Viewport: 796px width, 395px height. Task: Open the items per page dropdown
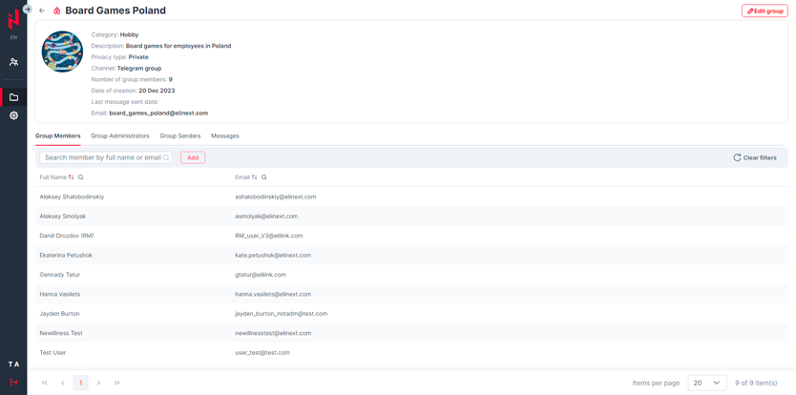[706, 383]
